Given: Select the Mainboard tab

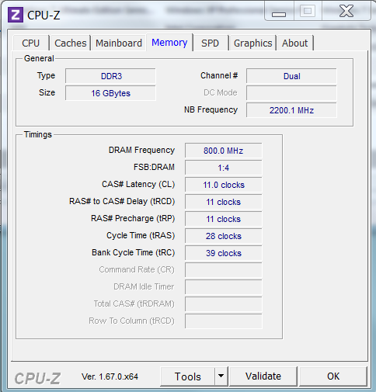Looking at the screenshot, I should point(119,43).
